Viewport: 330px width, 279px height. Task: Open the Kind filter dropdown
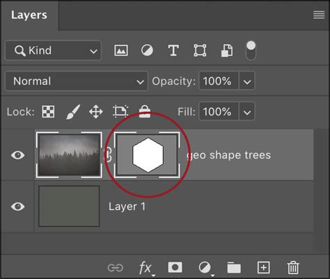54,50
